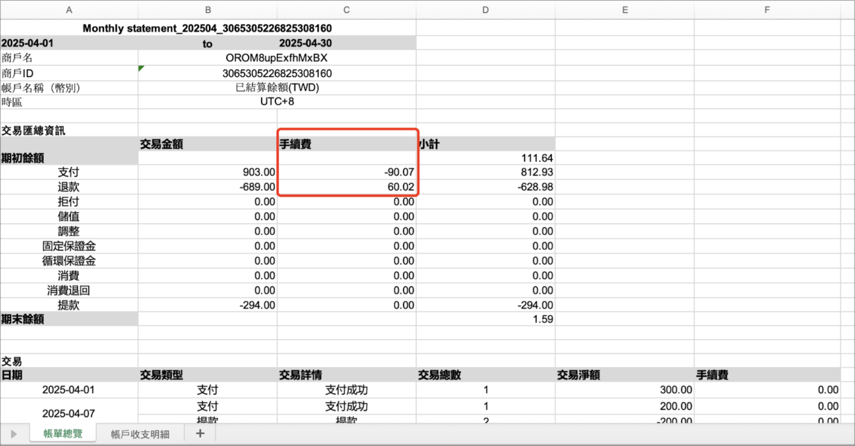The image size is (855, 446).
Task: Select net amount 300.00 cell
Action: (x=625, y=390)
